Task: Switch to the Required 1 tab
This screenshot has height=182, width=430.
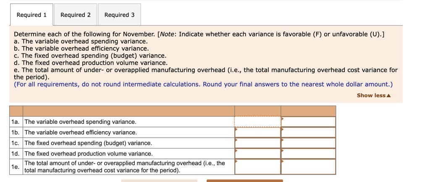Action: pyautogui.click(x=31, y=15)
